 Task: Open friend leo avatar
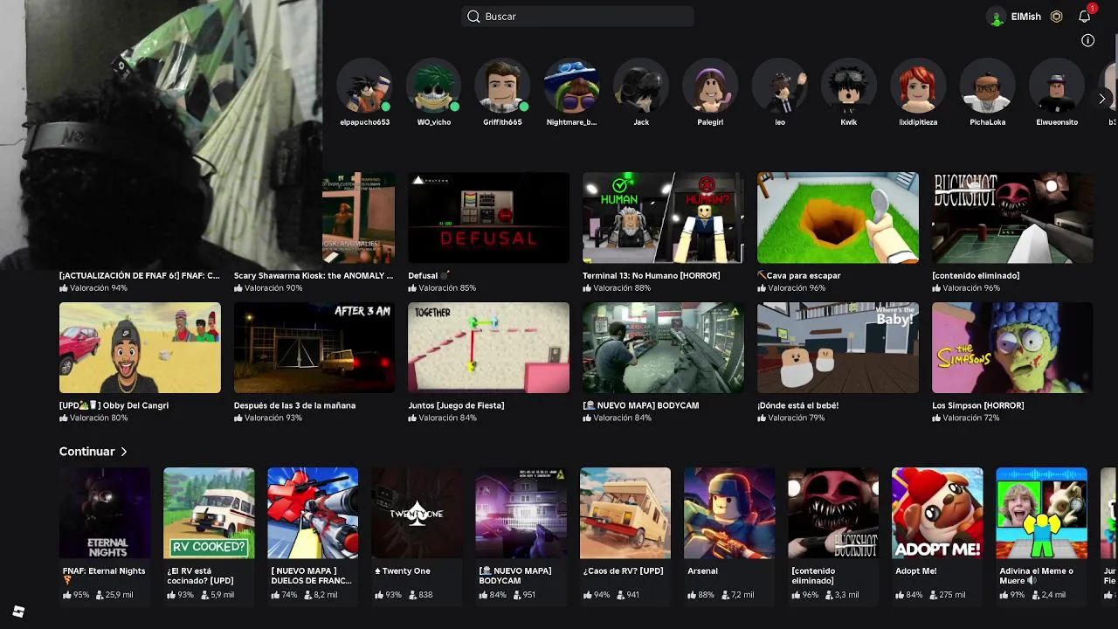779,86
